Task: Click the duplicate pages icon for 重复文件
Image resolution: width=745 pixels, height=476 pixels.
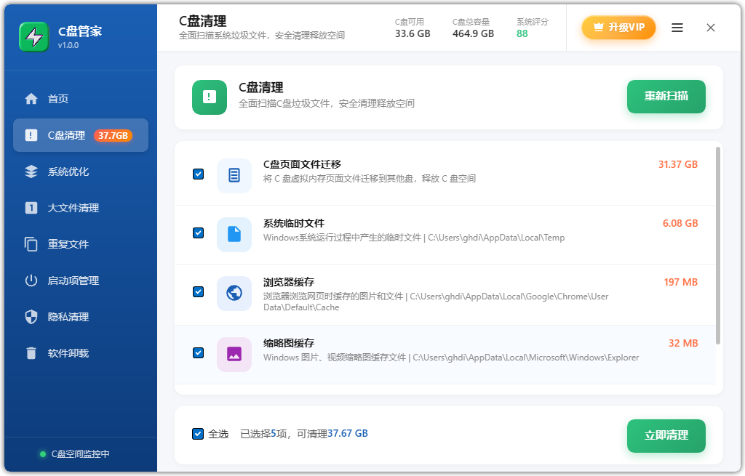Action: click(31, 244)
